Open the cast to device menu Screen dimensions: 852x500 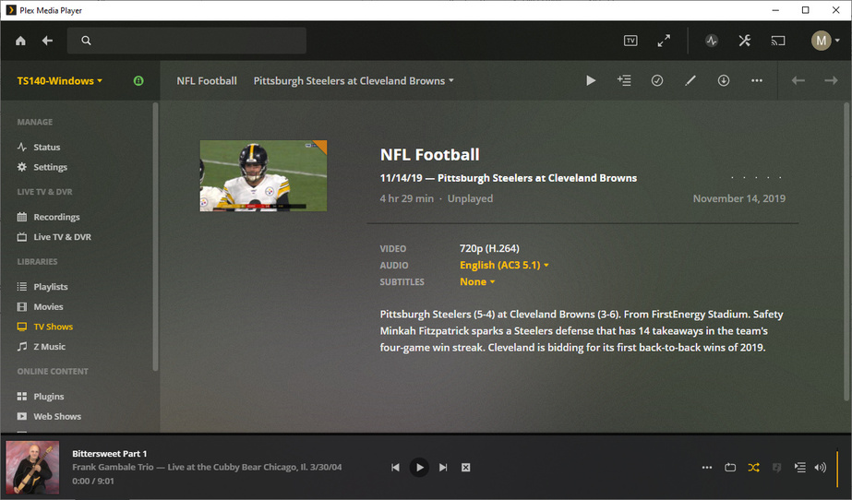pyautogui.click(x=778, y=41)
